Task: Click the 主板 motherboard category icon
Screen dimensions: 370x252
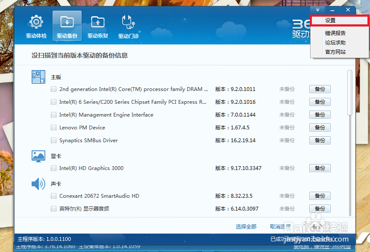Action: pos(38,77)
